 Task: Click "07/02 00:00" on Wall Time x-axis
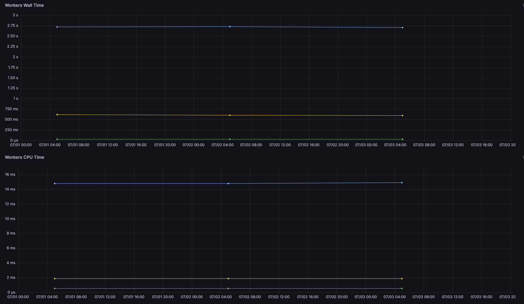(x=194, y=145)
